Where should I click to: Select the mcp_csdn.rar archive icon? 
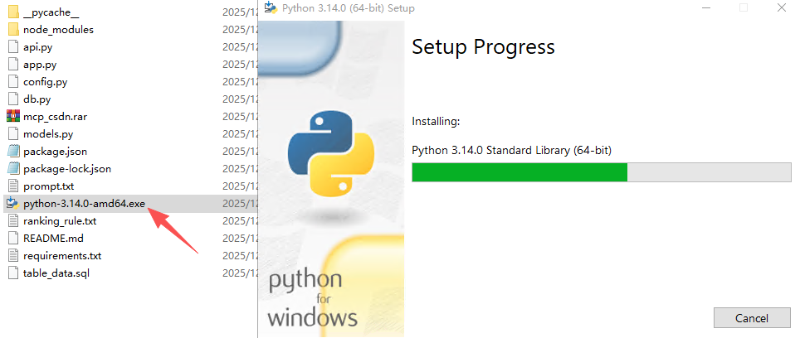[x=12, y=117]
